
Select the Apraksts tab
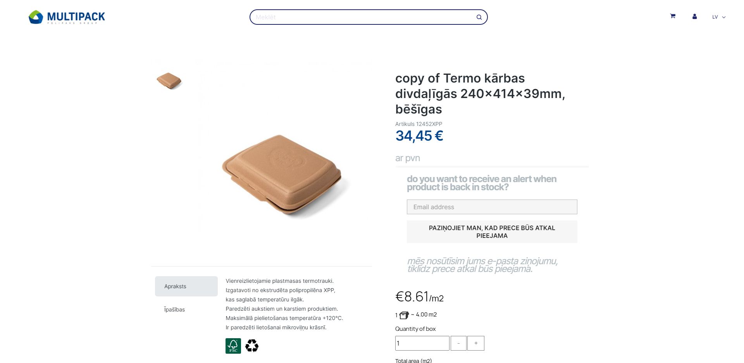tap(186, 286)
